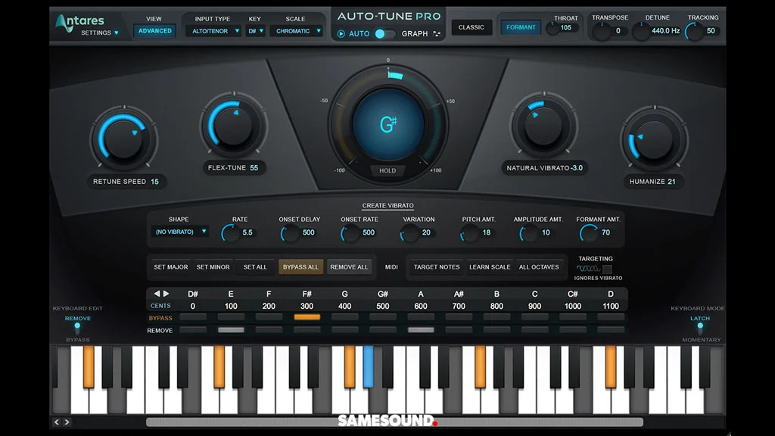Click the Formant Amt knob
The height and width of the screenshot is (436, 775).
588,233
